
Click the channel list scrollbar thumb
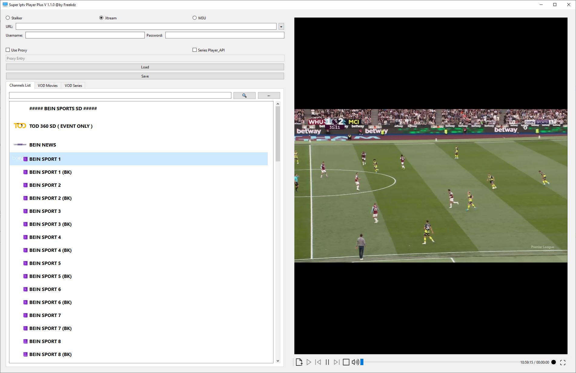278,134
